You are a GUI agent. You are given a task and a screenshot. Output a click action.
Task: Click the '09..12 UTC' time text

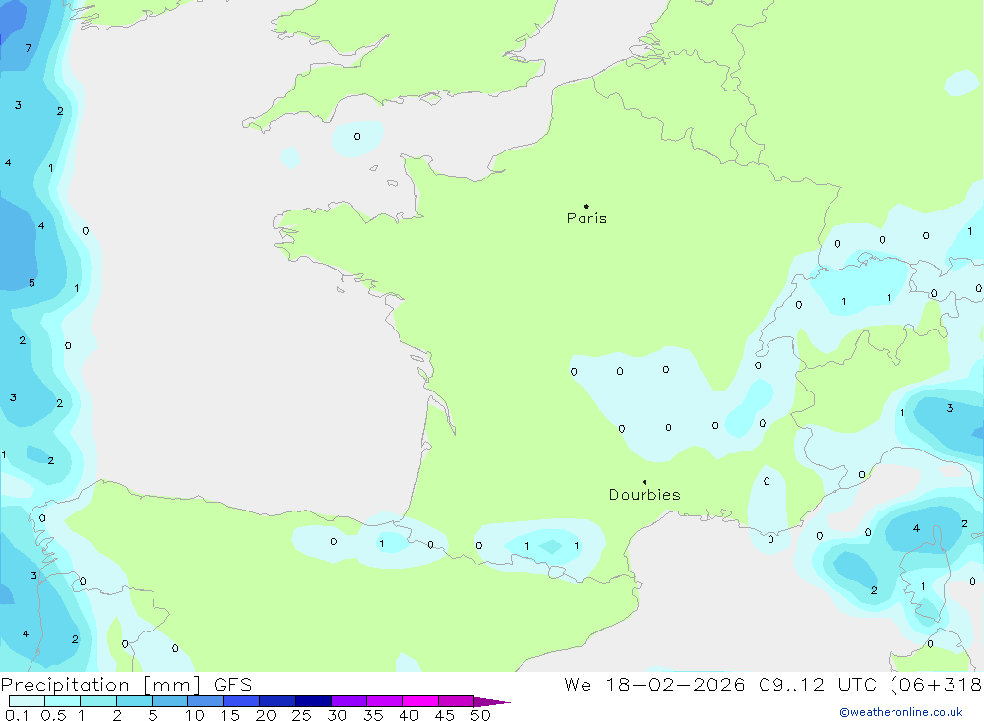coord(820,684)
